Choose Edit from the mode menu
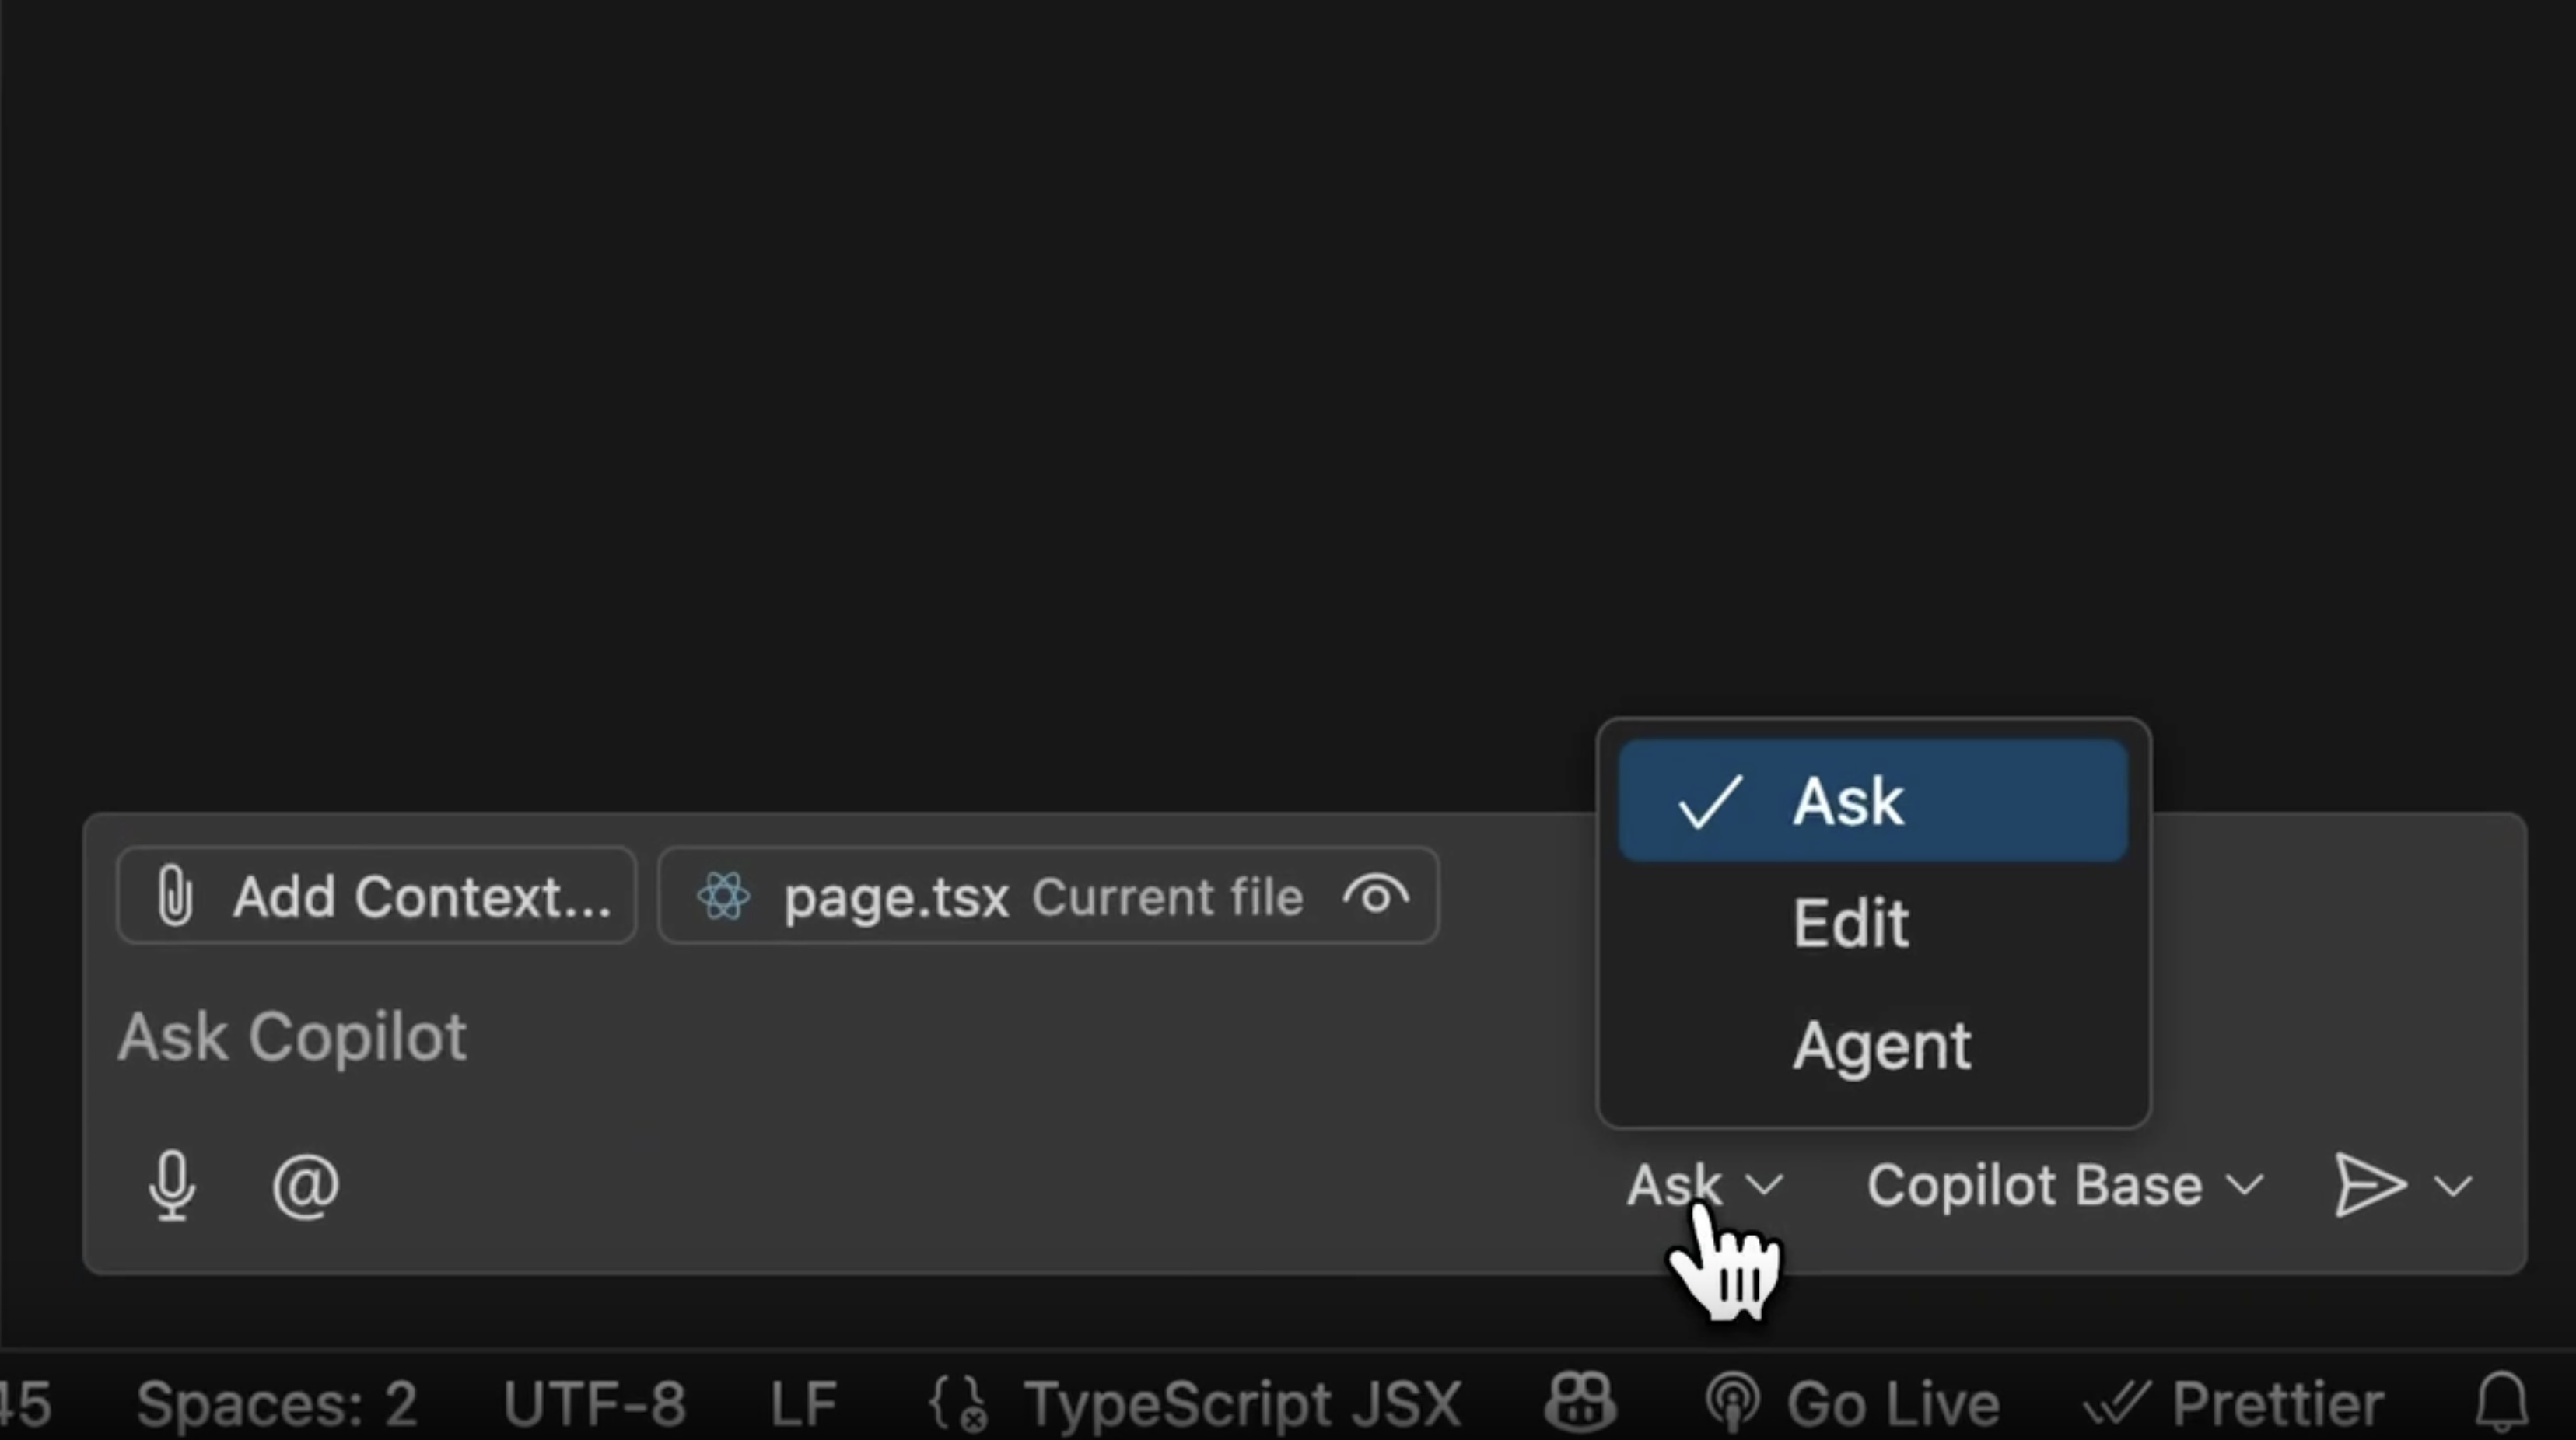Screen dimensions: 2576x1440 tap(1873, 923)
